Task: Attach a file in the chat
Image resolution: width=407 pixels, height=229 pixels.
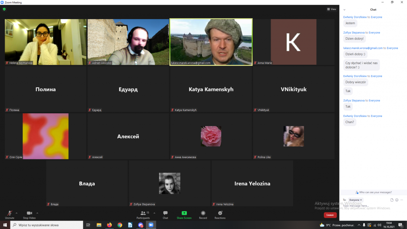Action: click(x=392, y=200)
